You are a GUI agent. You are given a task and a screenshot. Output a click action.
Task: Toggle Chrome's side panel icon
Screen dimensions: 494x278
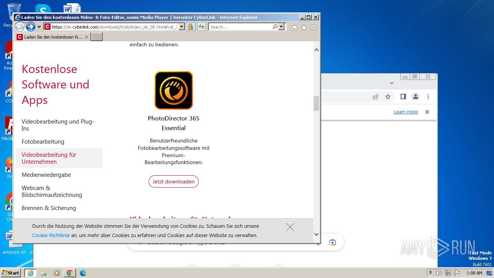(x=403, y=97)
